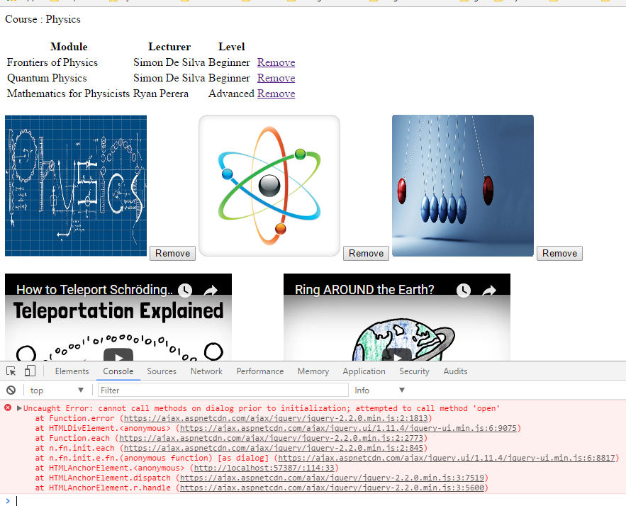Click the 'Advanced' level cell
626x506 pixels.
[x=231, y=94]
